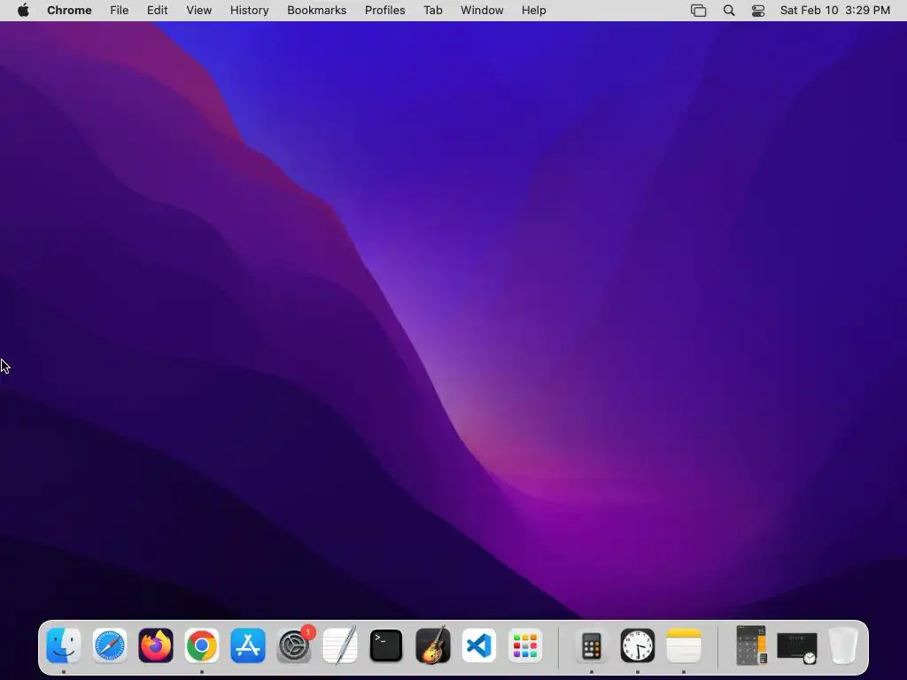Open the History menu
This screenshot has height=680, width=907.
pos(249,11)
